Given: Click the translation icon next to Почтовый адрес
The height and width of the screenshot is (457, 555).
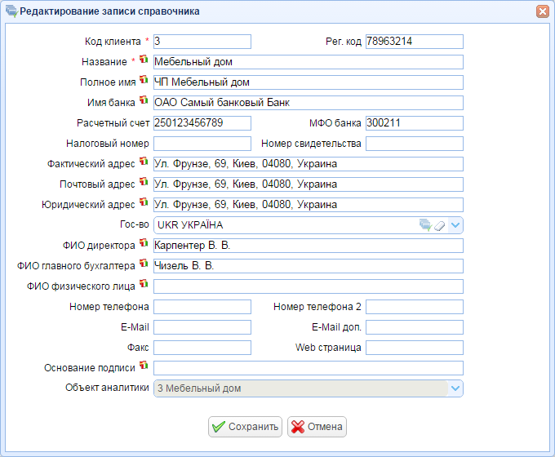Looking at the screenshot, I should pos(144,182).
